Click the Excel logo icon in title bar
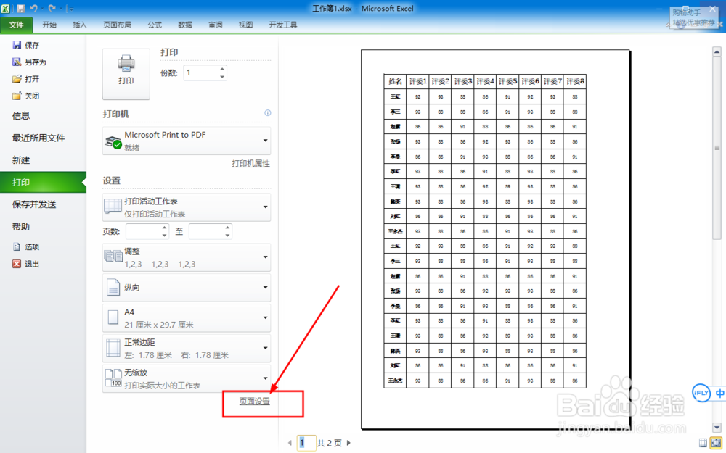This screenshot has width=726, height=453. (x=6, y=8)
